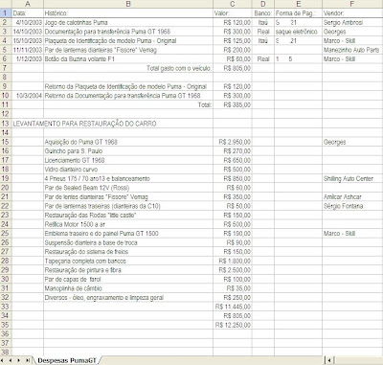Click date cell 10/3/2004
This screenshot has height=365, width=383.
(x=28, y=96)
